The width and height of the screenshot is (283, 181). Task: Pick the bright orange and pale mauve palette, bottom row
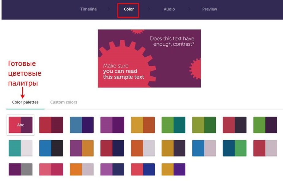pos(82,169)
